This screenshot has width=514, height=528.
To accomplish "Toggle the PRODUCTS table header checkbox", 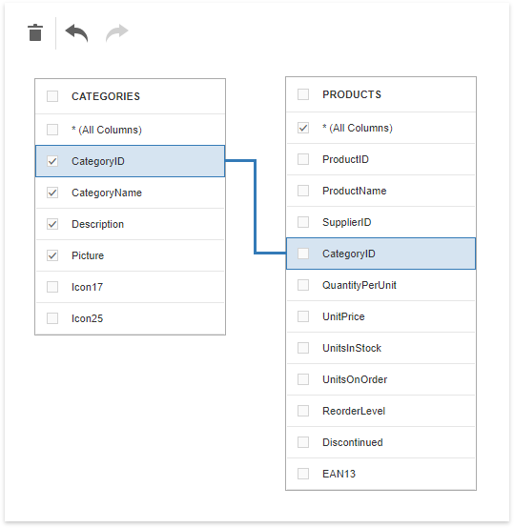I will 303,94.
